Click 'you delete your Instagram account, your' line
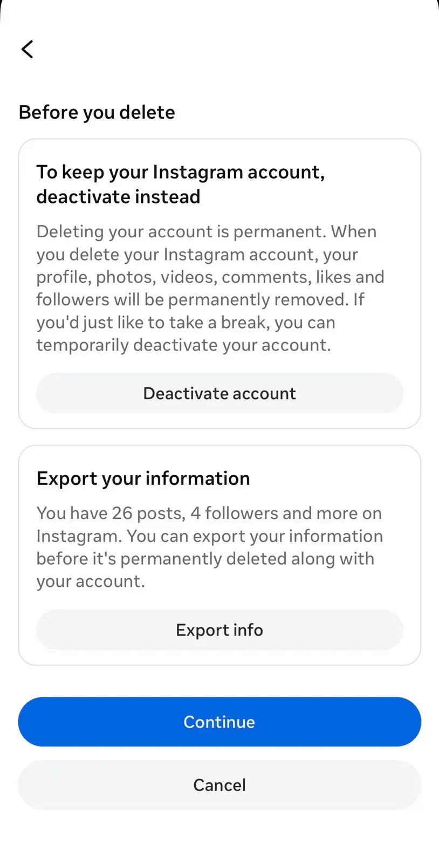Viewport: 439px width, 863px height. tap(197, 254)
